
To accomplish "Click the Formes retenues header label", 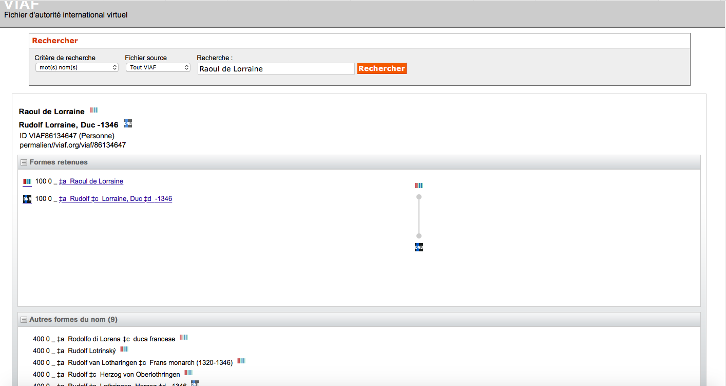I will (x=59, y=162).
